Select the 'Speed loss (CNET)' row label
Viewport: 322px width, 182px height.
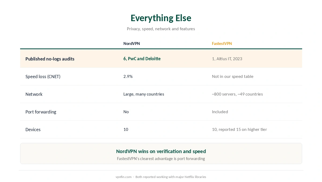point(43,77)
